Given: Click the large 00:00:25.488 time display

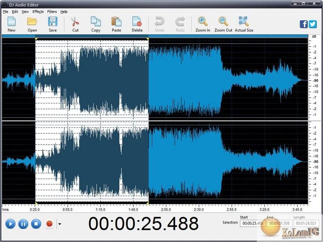Looking at the screenshot, I should point(143,224).
